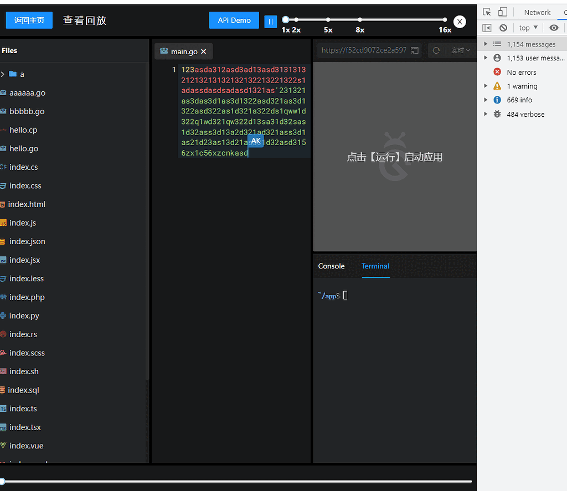Click the clear console icon
This screenshot has height=491, width=567.
(x=503, y=28)
